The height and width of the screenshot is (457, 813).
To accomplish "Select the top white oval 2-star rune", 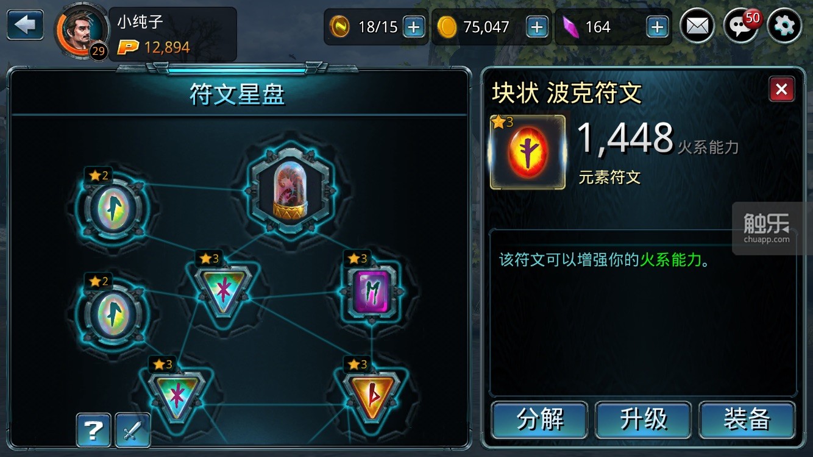I will pyautogui.click(x=115, y=208).
